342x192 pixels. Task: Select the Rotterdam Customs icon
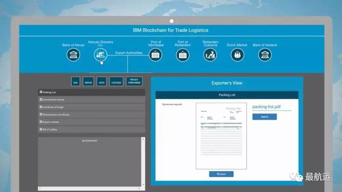[x=210, y=55]
